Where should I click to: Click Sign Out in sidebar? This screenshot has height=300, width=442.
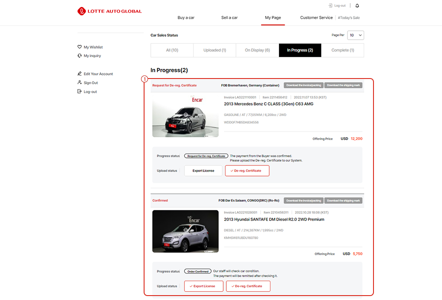(91, 83)
